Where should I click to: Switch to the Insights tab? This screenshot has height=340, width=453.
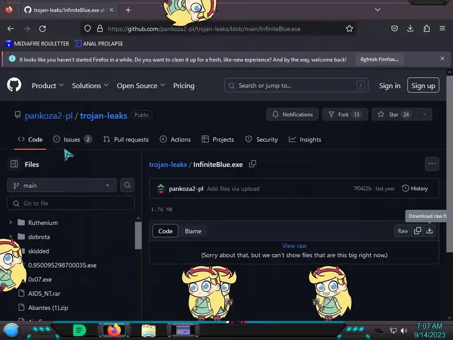point(305,139)
